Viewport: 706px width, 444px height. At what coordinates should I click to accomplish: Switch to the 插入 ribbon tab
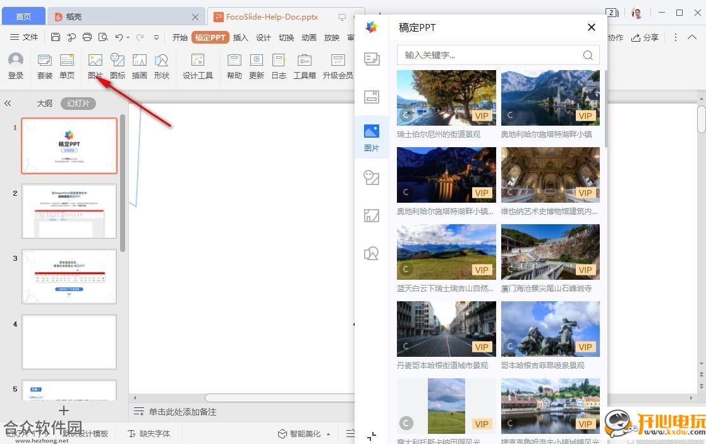pyautogui.click(x=240, y=37)
